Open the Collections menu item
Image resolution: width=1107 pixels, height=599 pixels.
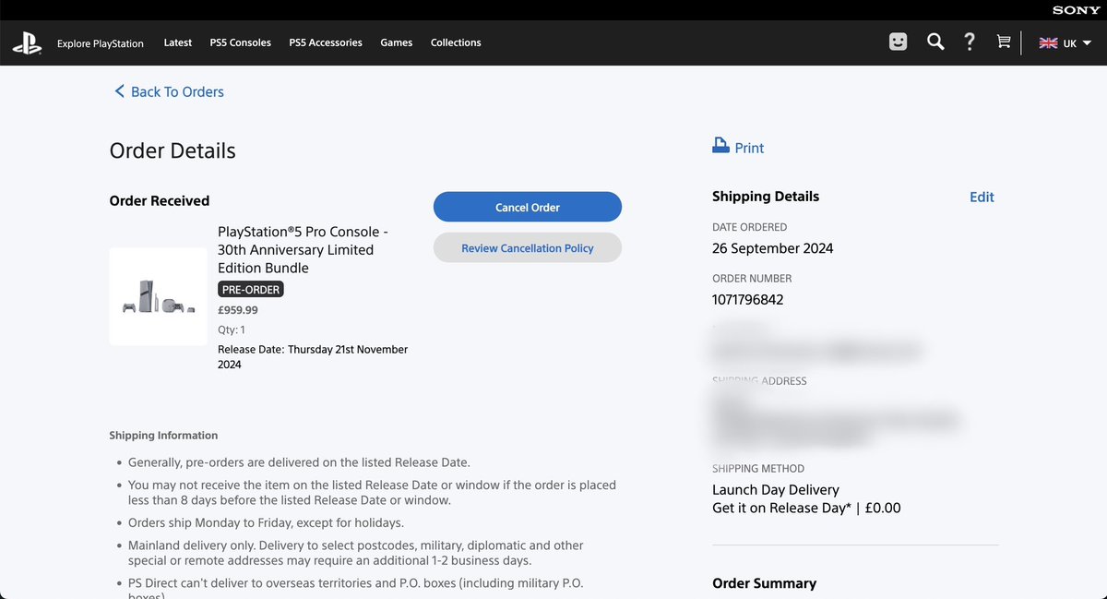point(456,42)
